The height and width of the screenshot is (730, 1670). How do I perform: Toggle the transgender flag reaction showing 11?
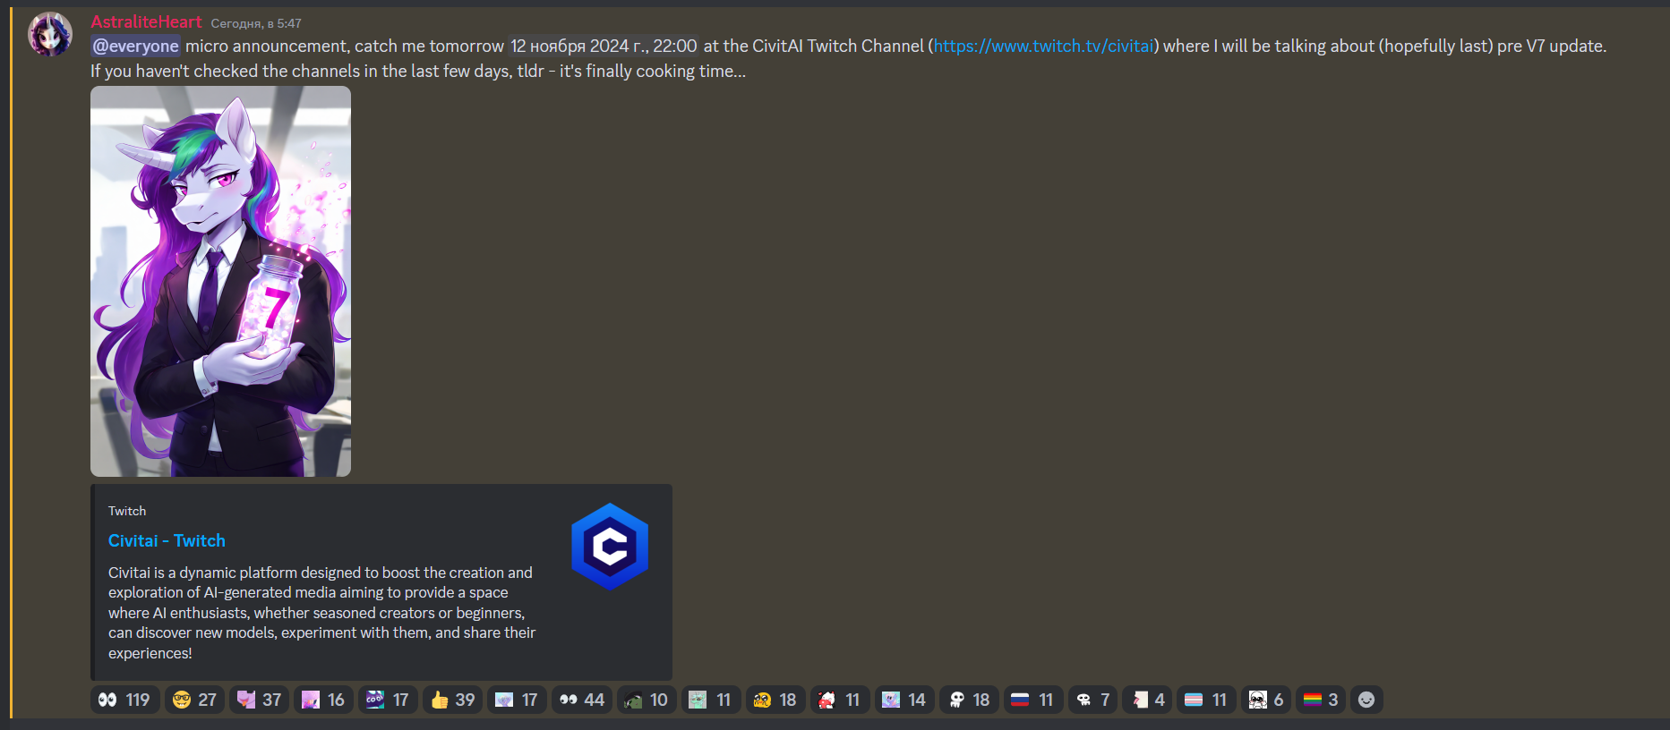coord(1207,700)
